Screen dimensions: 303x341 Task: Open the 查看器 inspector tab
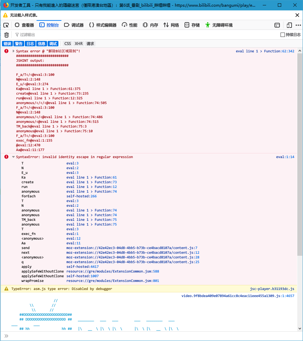[x=24, y=25]
